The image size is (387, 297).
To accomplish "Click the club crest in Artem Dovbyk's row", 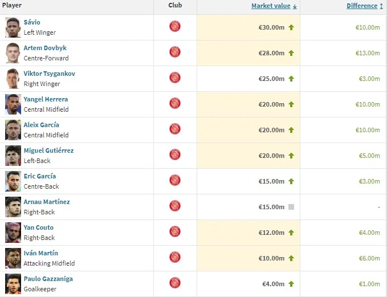I will click(175, 52).
